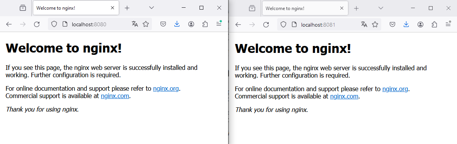The width and height of the screenshot is (457, 144).
Task: Open the application hamburger menu in 8081 window
Action: 448,24
